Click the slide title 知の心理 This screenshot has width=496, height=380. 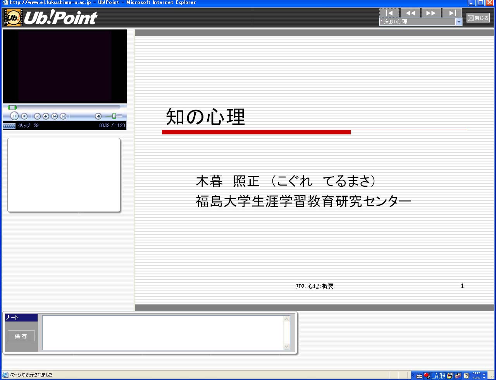click(x=205, y=116)
